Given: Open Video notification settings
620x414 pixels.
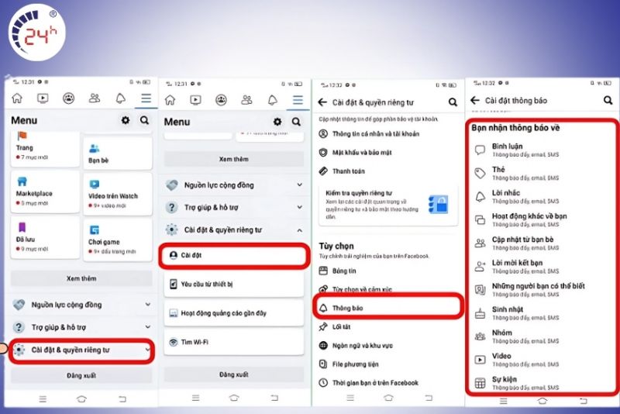Looking at the screenshot, I should click(542, 360).
